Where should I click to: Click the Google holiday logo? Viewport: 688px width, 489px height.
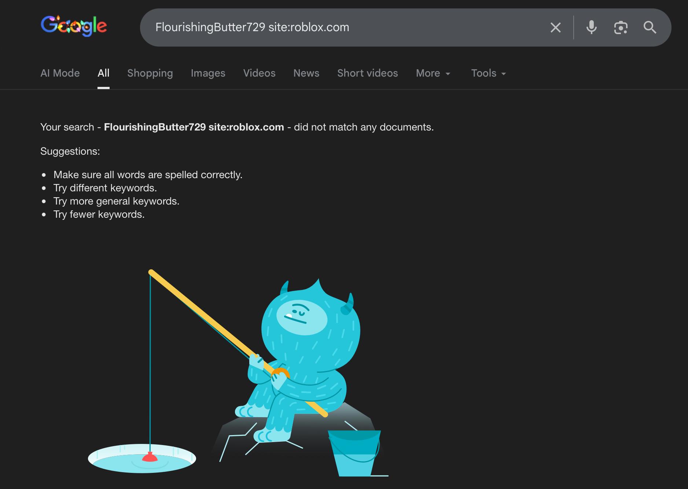(74, 26)
